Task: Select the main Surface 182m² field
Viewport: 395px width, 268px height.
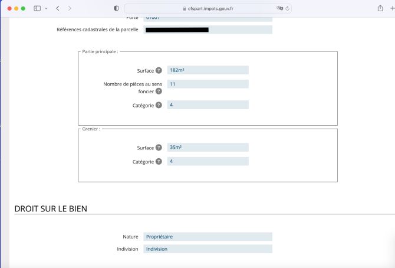Action: (x=208, y=70)
